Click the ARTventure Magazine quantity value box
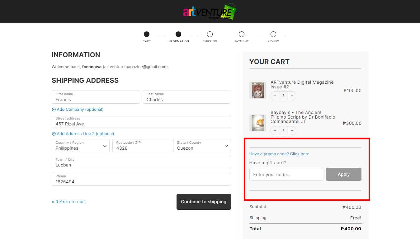Viewport: 420px width, 239px height. 283,96
